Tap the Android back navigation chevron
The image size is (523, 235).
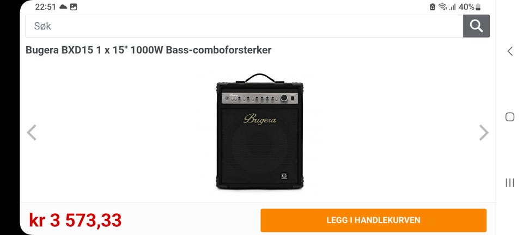click(x=510, y=51)
